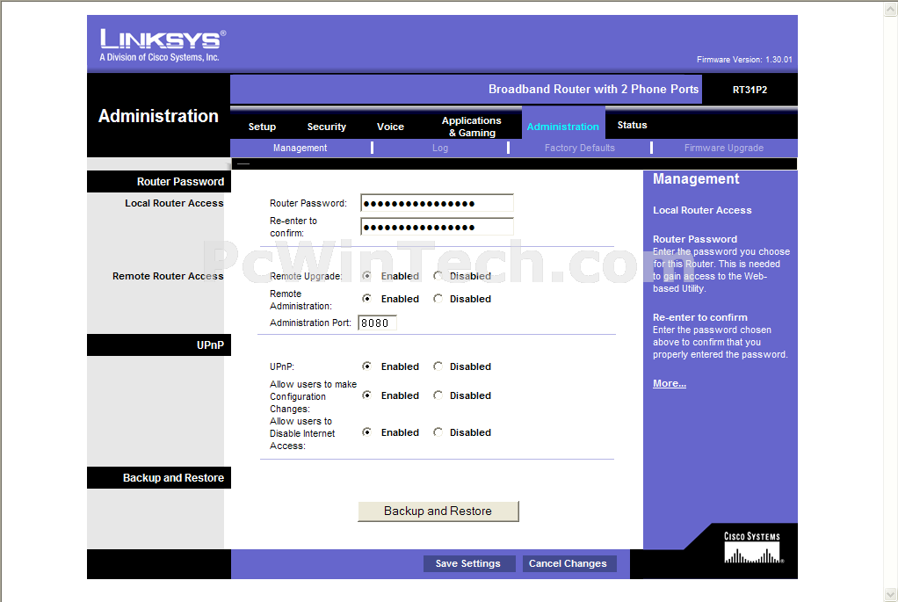Click the Re-enter to confirm help heading
The height and width of the screenshot is (602, 898).
tap(699, 317)
